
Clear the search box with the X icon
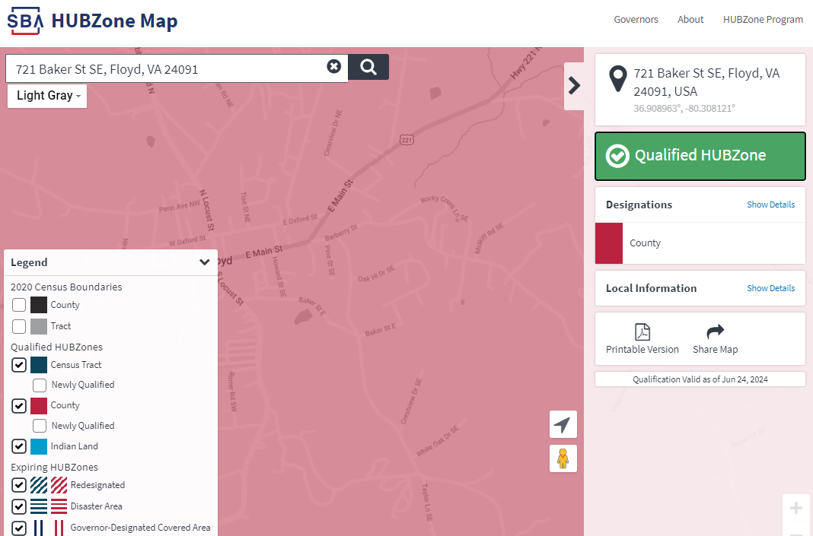334,67
